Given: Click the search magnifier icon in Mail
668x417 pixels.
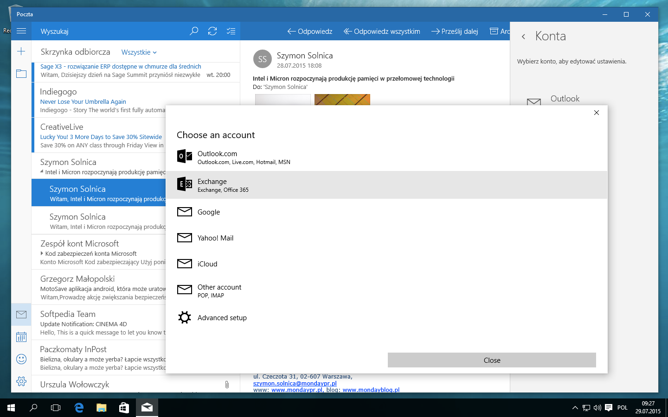Looking at the screenshot, I should click(x=194, y=31).
